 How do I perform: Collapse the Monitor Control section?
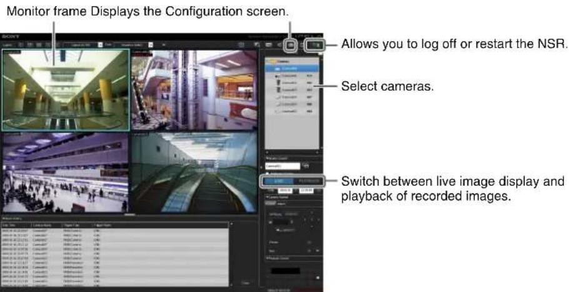pyautogui.click(x=278, y=159)
